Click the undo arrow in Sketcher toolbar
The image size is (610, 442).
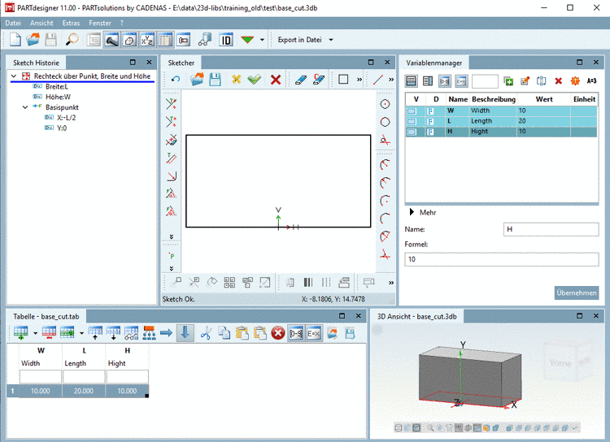[175, 80]
